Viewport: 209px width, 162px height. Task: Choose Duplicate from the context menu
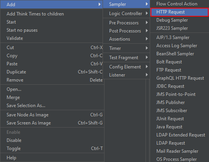coord(51,72)
